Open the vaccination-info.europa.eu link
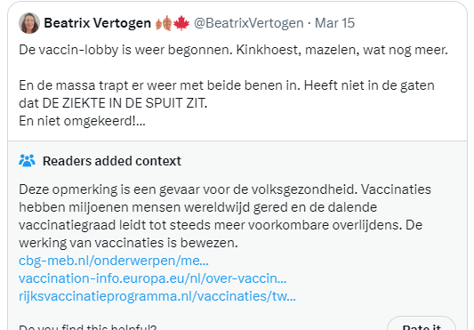Image resolution: width=474 pixels, height=330 pixels. (152, 278)
